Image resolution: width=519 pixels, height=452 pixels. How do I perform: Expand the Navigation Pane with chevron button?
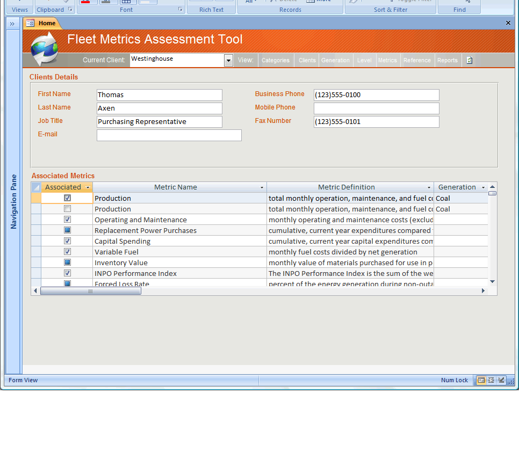tap(12, 24)
